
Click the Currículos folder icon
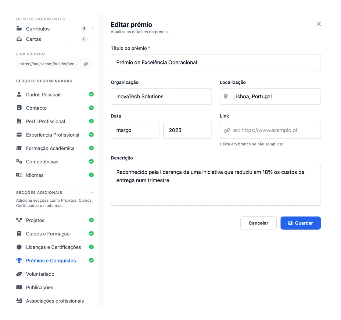(x=19, y=28)
